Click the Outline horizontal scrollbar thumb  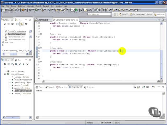pos(13,117)
